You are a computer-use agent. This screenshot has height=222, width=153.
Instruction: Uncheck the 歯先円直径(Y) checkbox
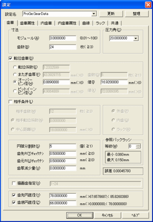(14, 195)
